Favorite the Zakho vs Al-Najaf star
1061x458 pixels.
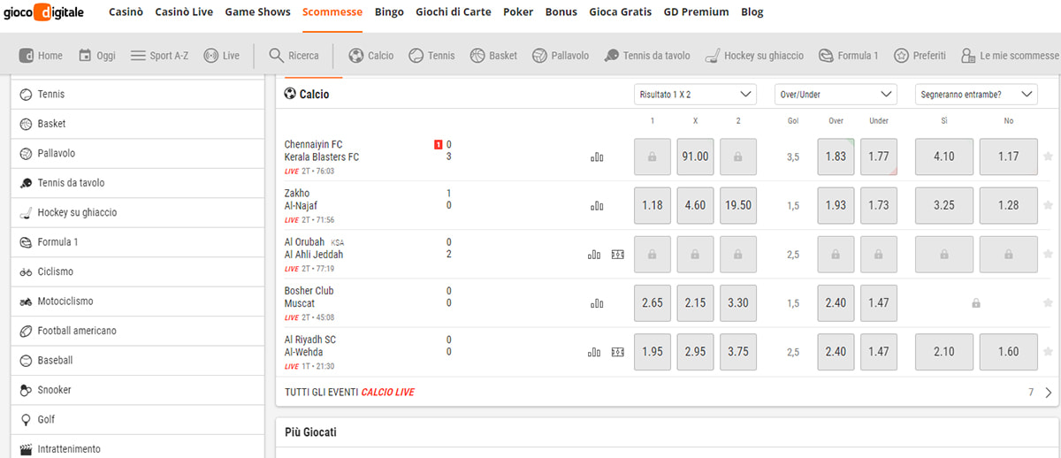point(1048,205)
